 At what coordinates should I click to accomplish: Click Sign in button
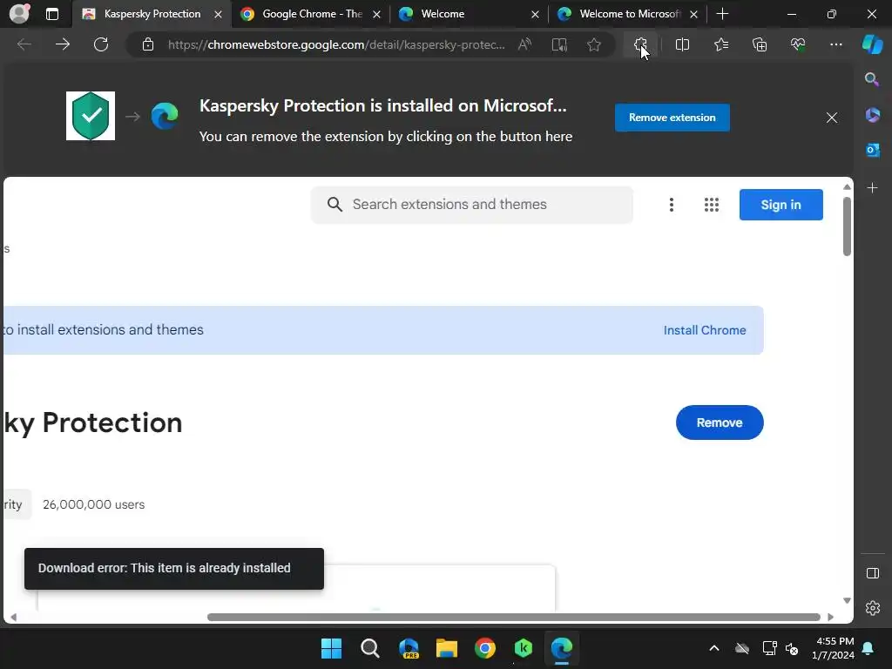pos(780,205)
